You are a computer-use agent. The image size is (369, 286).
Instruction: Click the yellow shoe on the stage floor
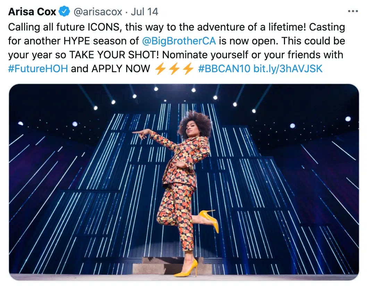tap(186, 268)
